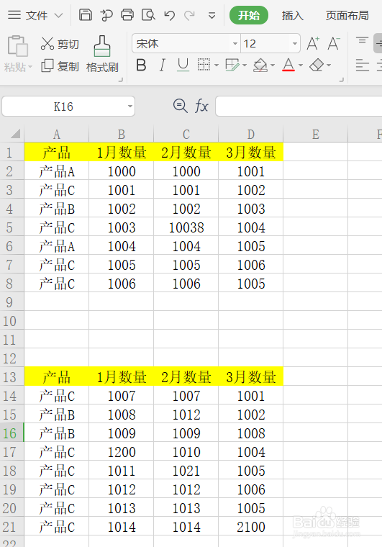Screen dimensions: 382x547
Task: Click cell with value 10038
Action: [x=186, y=228]
